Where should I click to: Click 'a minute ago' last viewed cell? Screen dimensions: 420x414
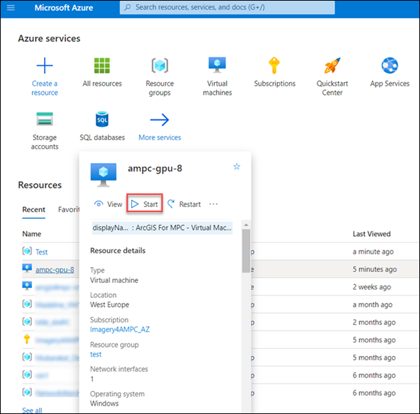point(373,252)
